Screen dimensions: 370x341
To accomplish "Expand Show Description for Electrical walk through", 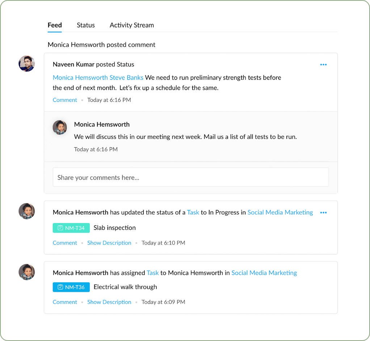I will click(x=109, y=302).
